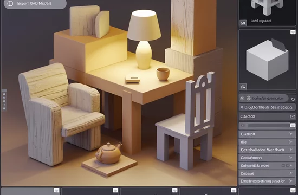The height and width of the screenshot is (195, 298).
Task: Click the magnifier search icon
Action: point(293,99)
